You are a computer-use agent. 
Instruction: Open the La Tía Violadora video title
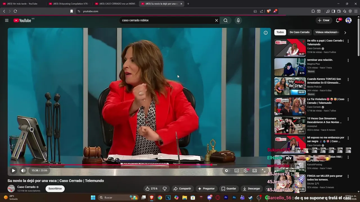tap(326, 101)
